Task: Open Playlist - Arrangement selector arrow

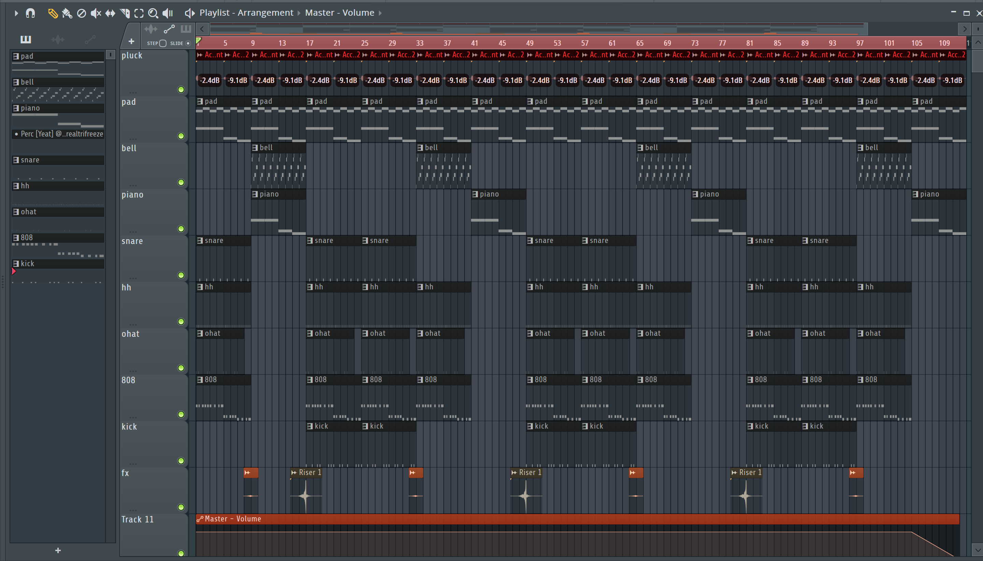Action: 299,13
